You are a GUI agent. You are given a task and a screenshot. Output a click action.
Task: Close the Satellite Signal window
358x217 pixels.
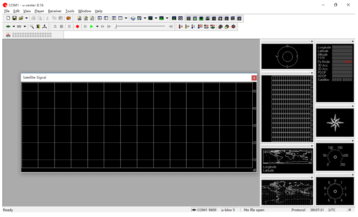[254, 78]
